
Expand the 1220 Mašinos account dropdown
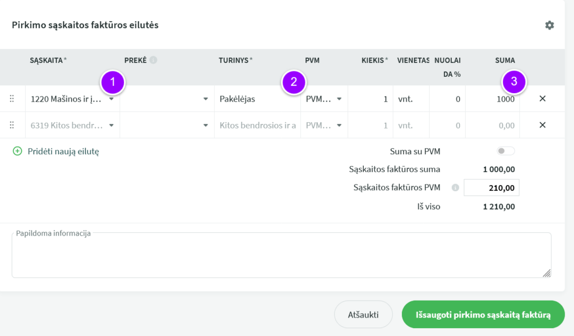(x=112, y=99)
